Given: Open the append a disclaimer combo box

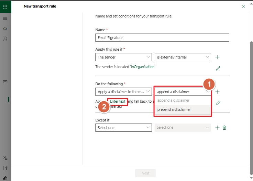Looking at the screenshot, I should point(183,92).
